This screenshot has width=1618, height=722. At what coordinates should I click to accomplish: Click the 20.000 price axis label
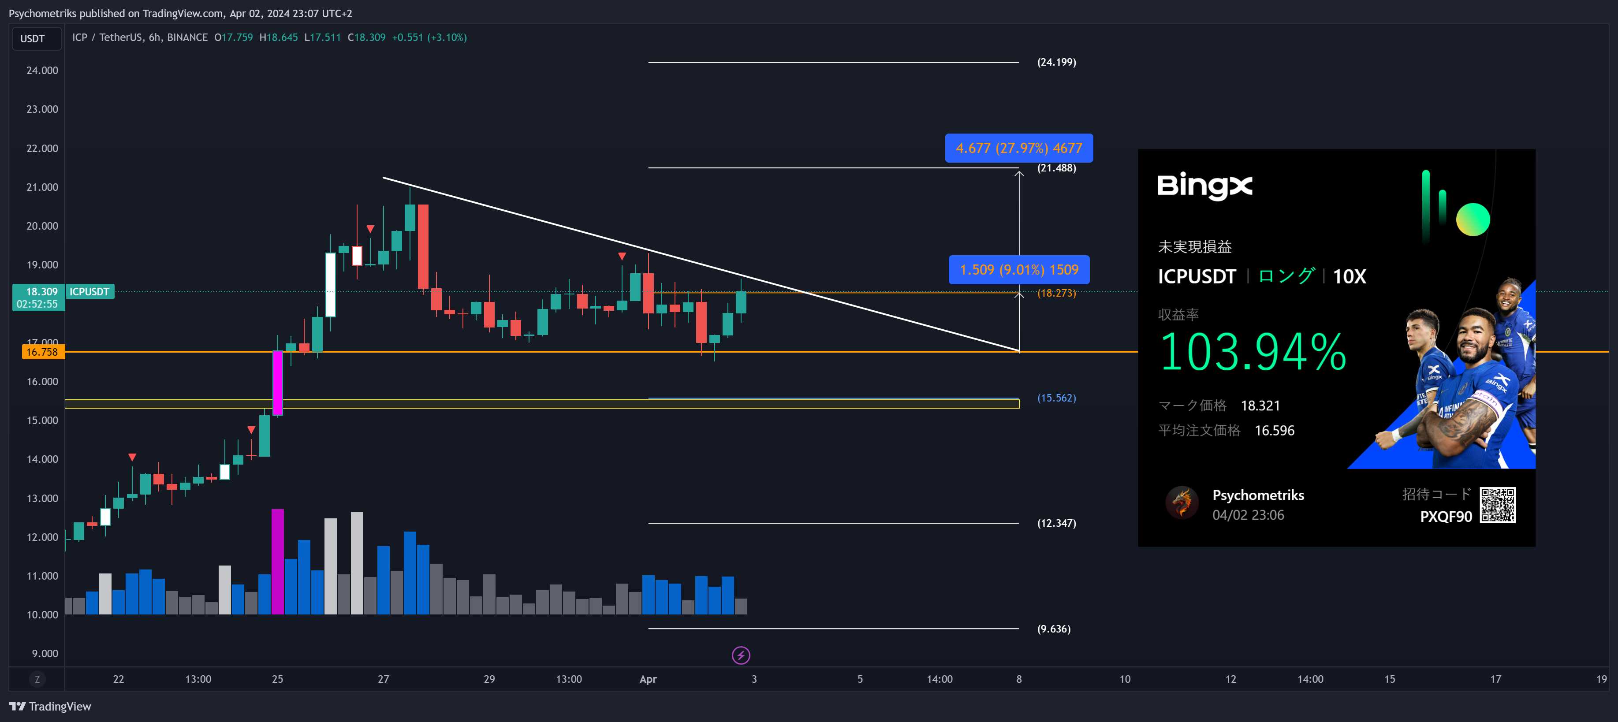(x=42, y=225)
